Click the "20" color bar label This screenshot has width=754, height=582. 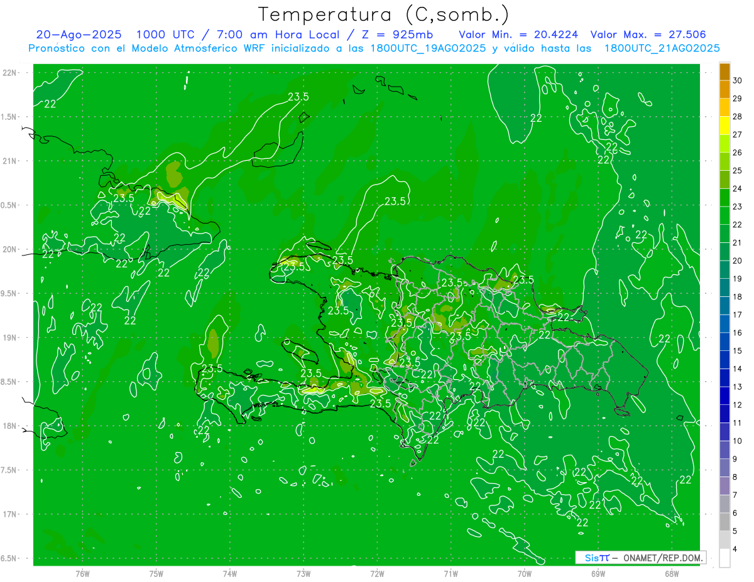[x=738, y=261]
